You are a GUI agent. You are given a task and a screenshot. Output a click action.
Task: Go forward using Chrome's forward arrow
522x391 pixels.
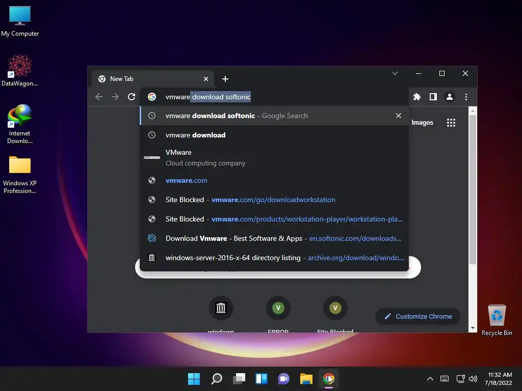click(115, 97)
